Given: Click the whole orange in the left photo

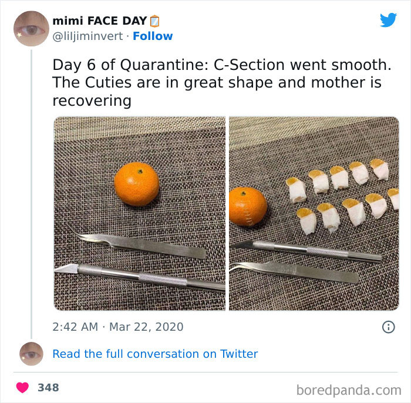Looking at the screenshot, I should click(137, 184).
